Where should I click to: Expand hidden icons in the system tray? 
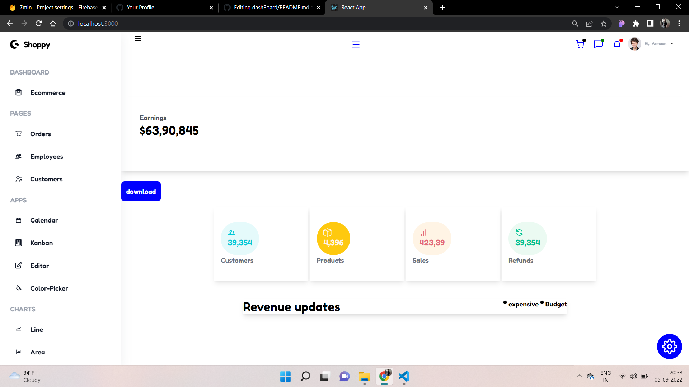pyautogui.click(x=579, y=377)
